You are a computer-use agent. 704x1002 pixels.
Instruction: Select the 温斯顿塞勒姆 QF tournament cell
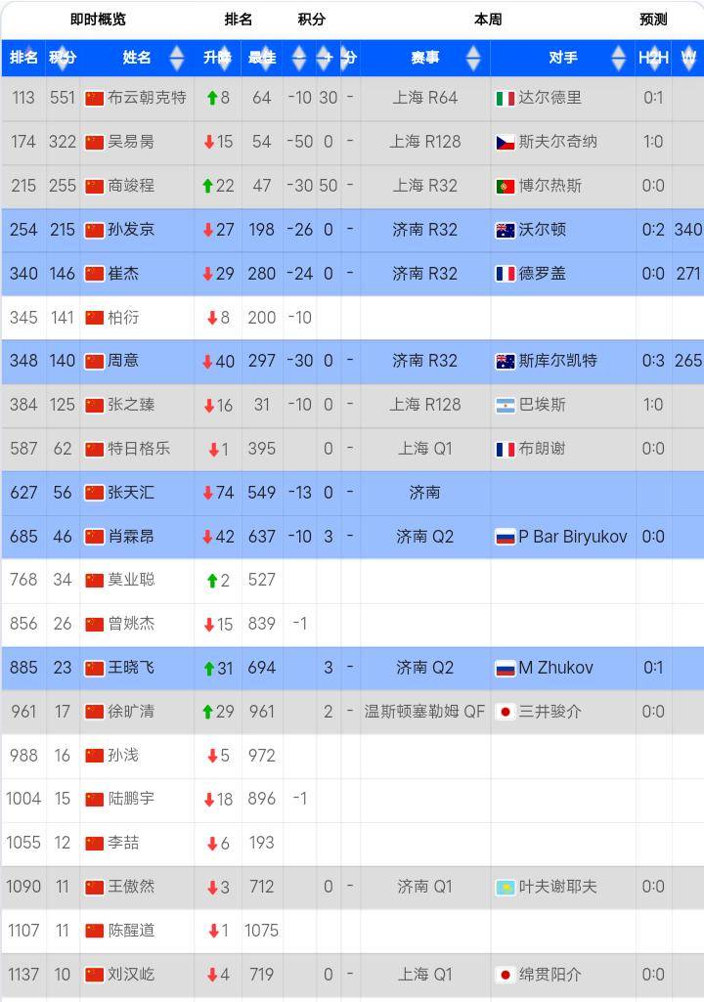[x=424, y=712]
